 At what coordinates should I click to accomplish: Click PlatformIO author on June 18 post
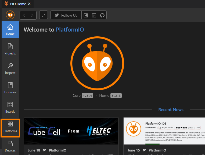pyautogui.click(x=57, y=150)
